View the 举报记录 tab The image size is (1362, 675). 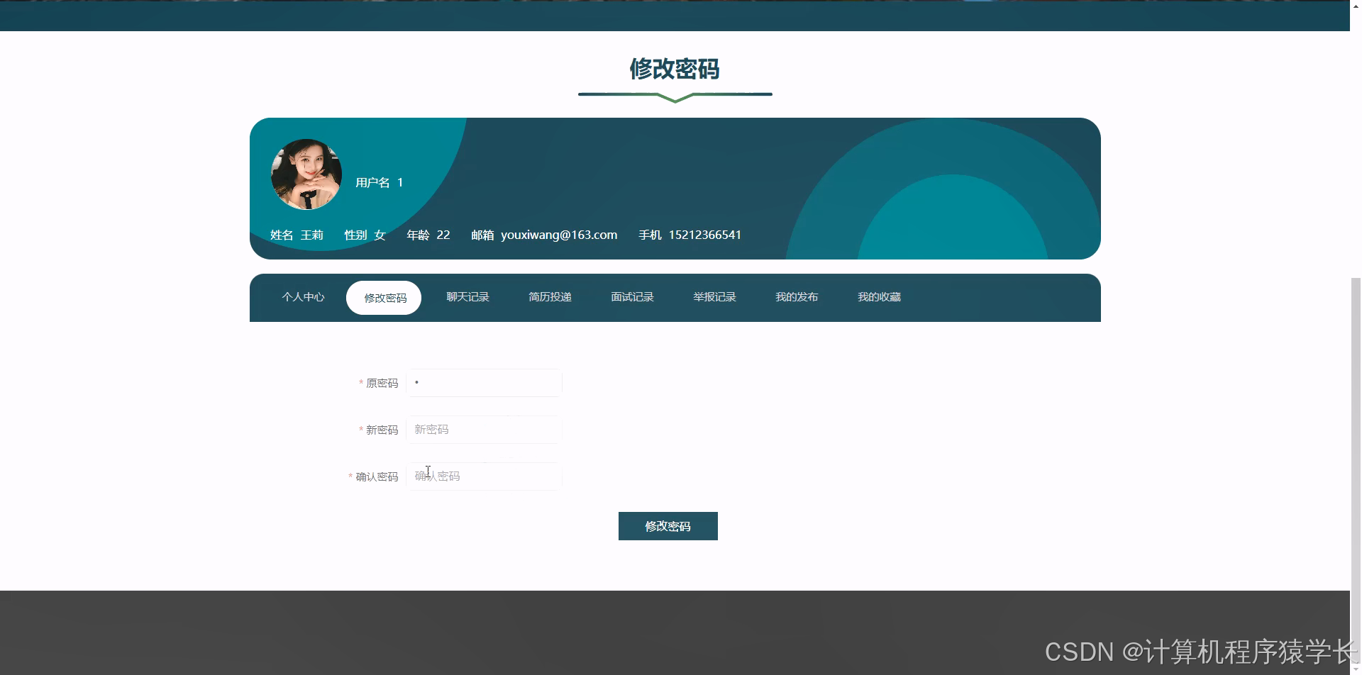pyautogui.click(x=714, y=297)
